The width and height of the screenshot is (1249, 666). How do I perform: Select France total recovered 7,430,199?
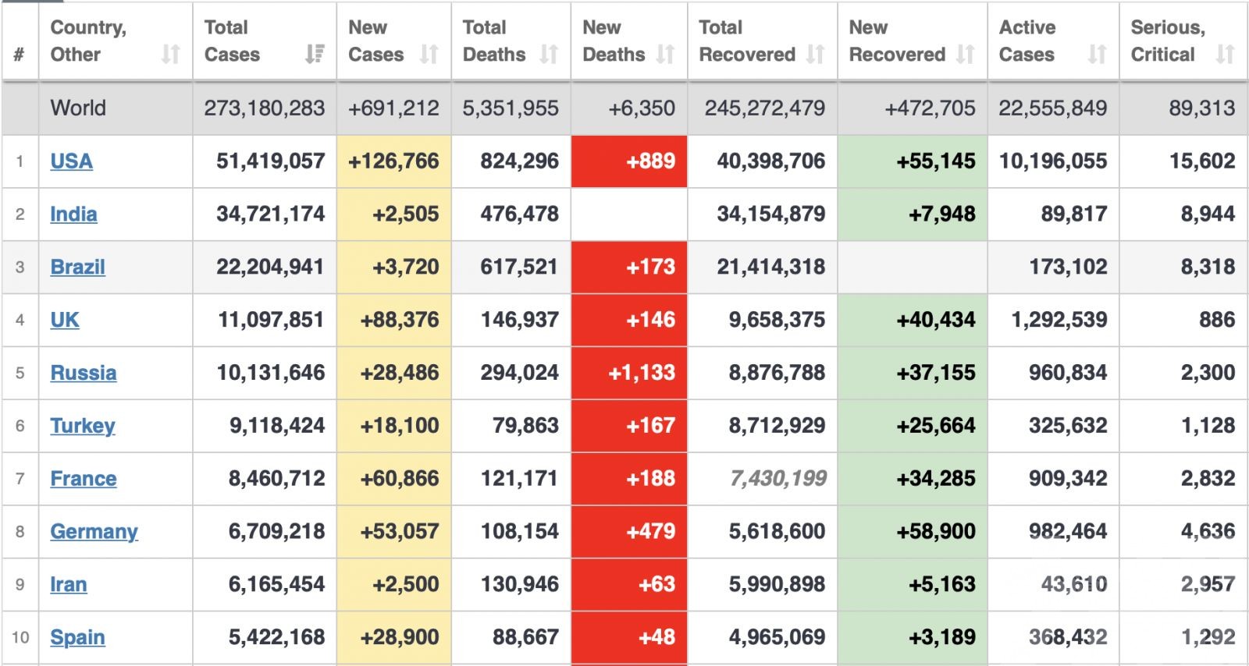coord(778,479)
